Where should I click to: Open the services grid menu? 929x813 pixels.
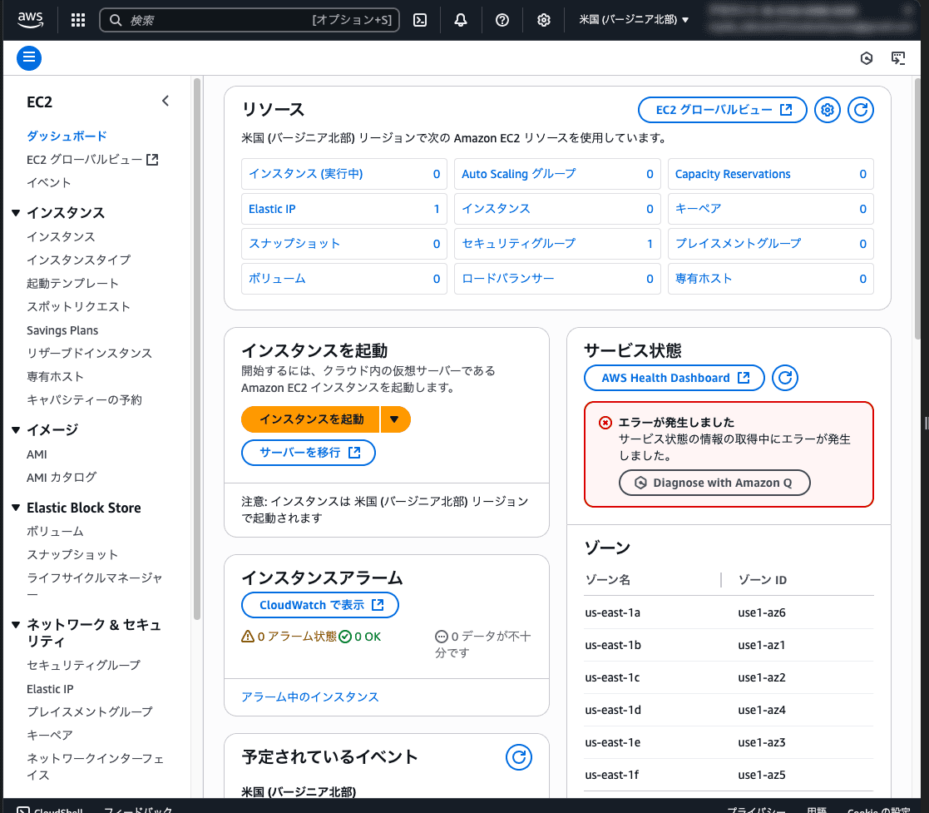[x=77, y=20]
